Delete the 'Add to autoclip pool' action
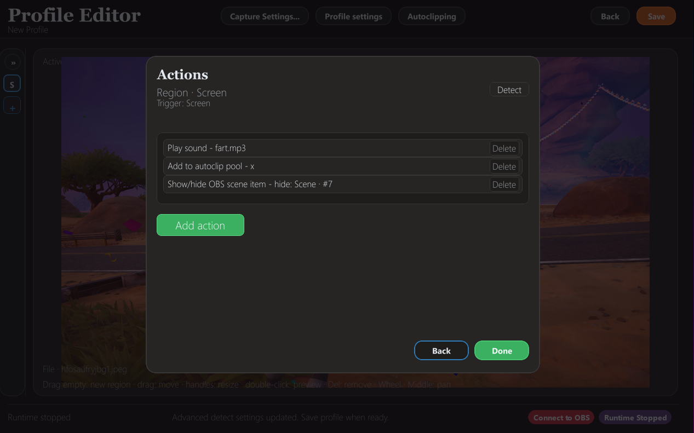 (503, 166)
